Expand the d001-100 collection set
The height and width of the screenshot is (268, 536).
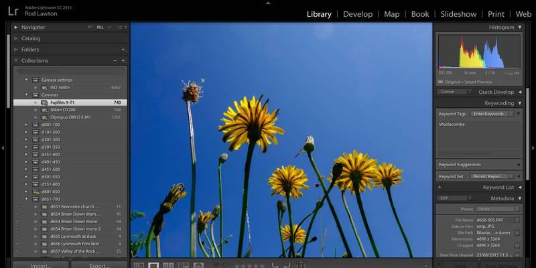[x=26, y=125]
